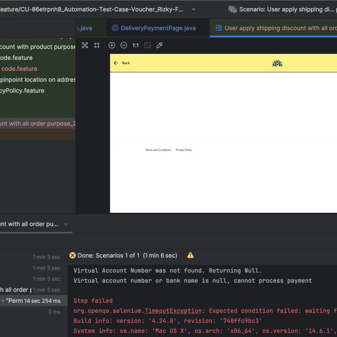Switch to DeliveryPaymentPage.java tab
The height and width of the screenshot is (337, 337).
click(x=154, y=28)
